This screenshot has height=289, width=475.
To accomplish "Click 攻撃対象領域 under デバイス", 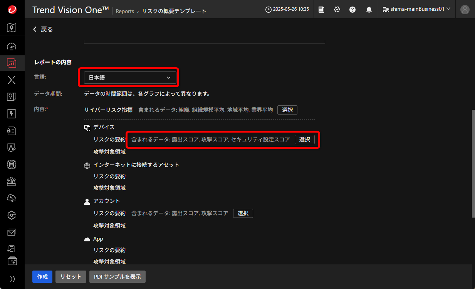I will click(109, 152).
